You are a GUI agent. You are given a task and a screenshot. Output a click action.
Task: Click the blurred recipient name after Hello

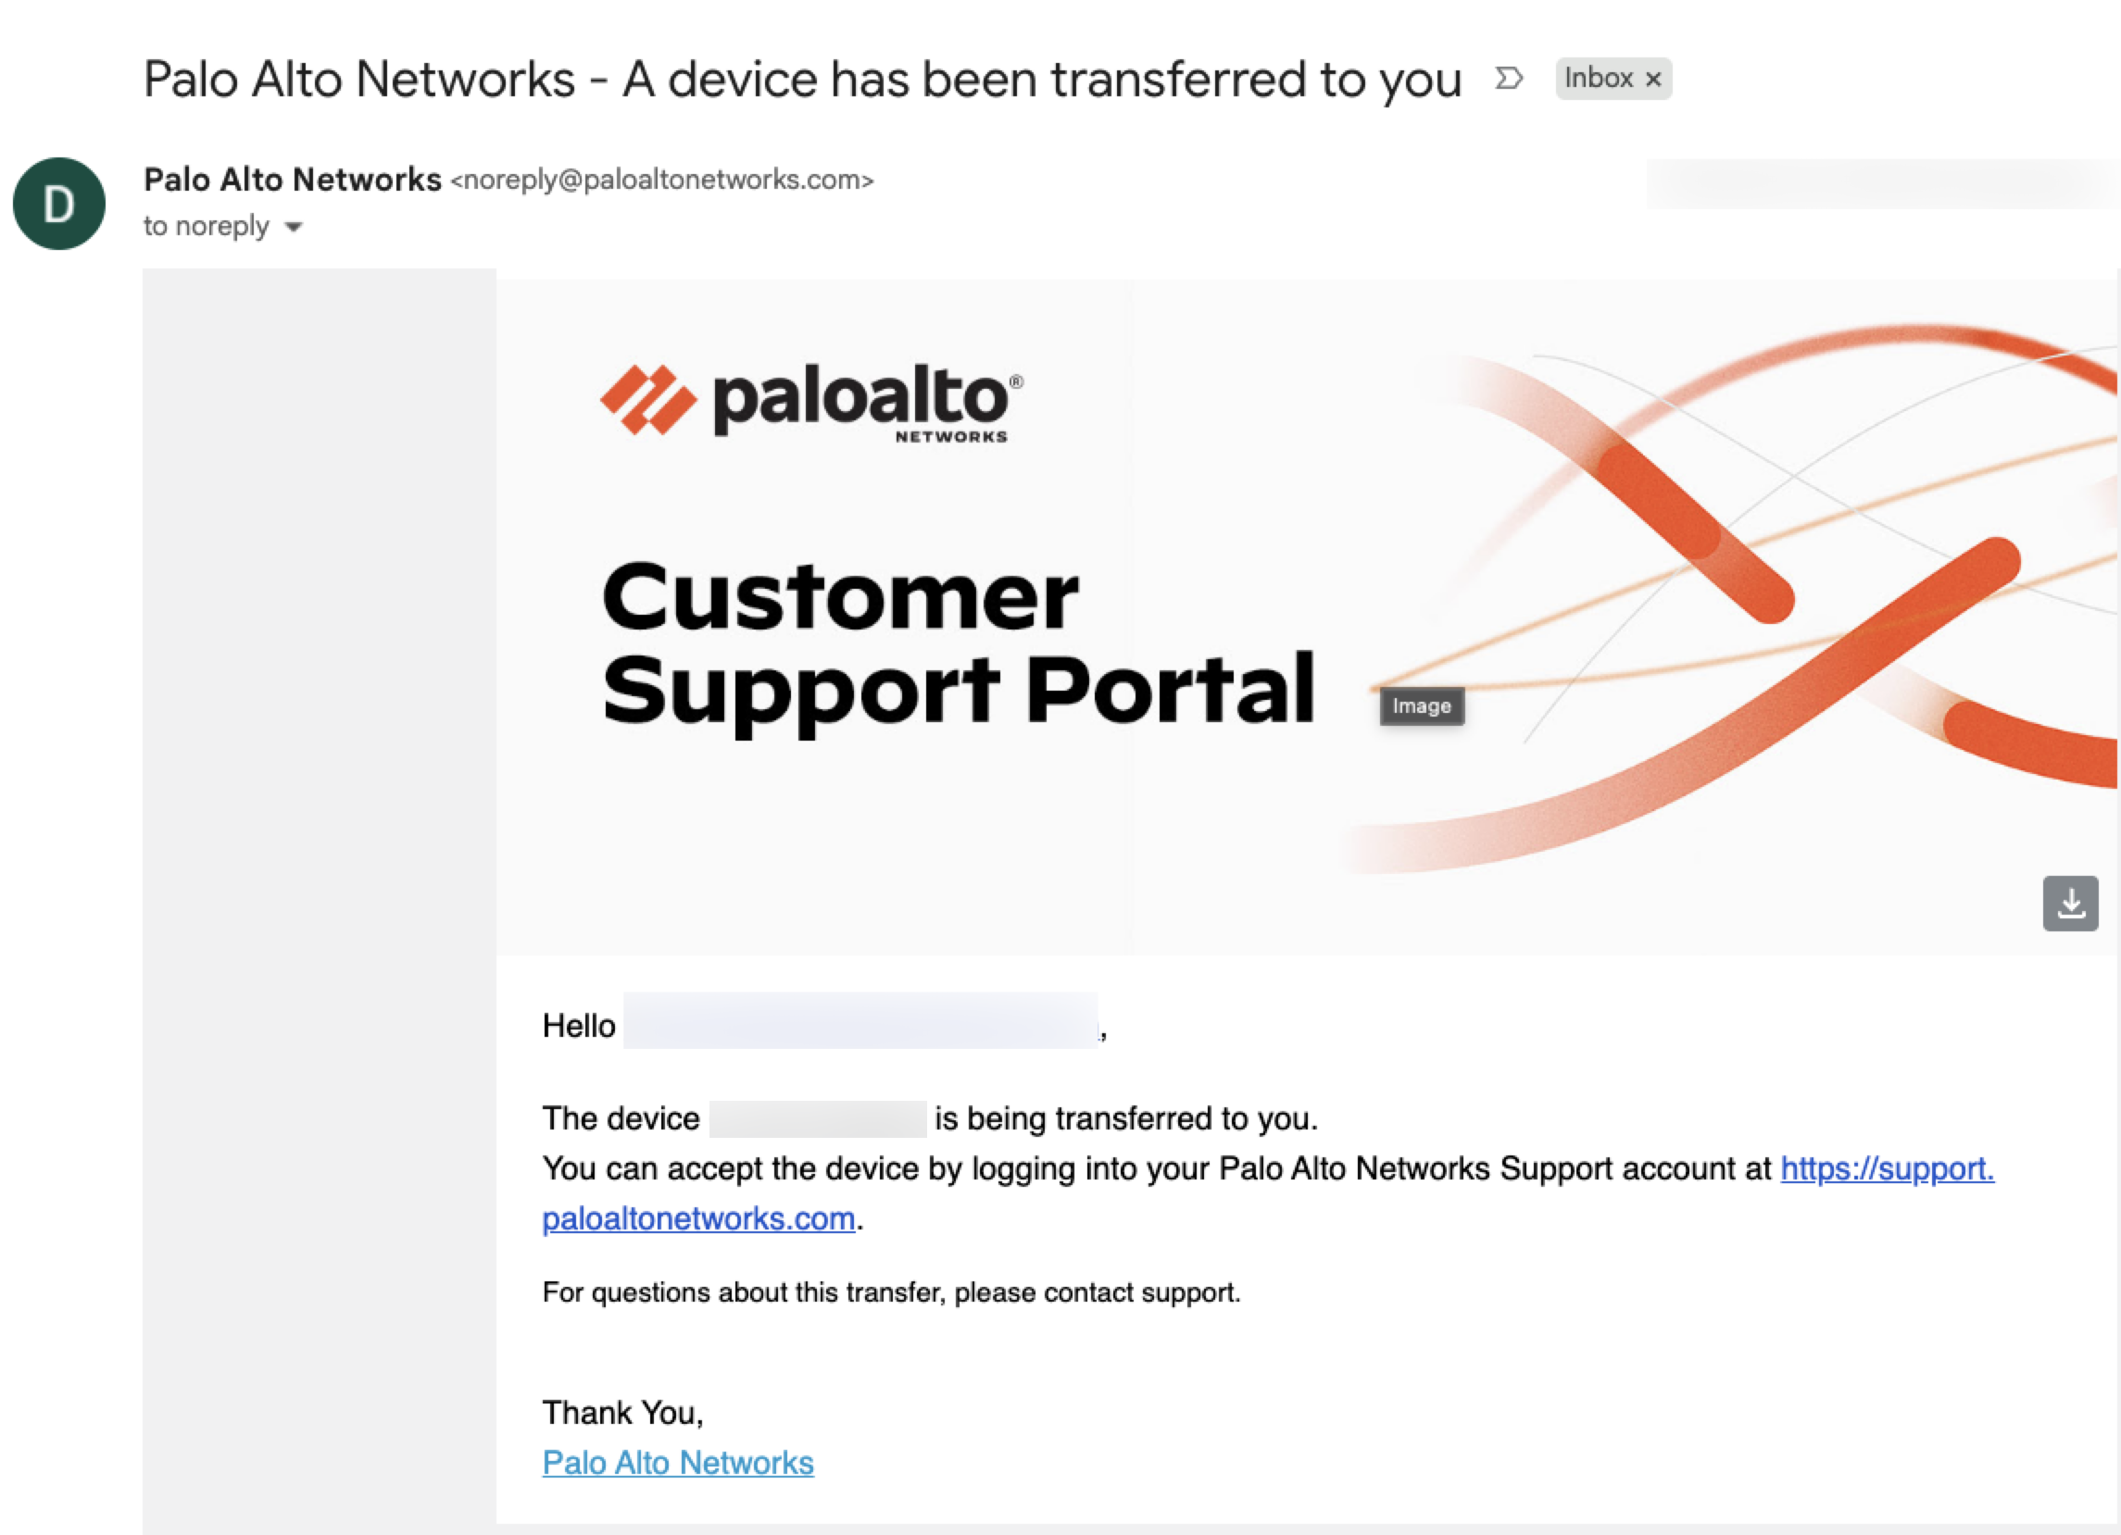860,1021
